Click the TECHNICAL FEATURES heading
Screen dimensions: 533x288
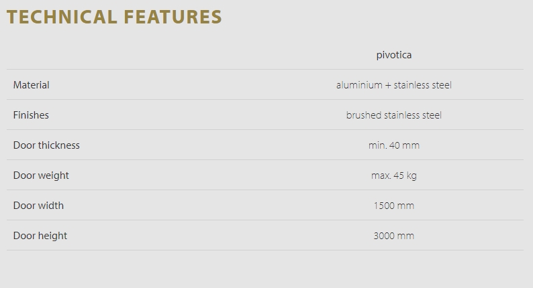(x=114, y=17)
